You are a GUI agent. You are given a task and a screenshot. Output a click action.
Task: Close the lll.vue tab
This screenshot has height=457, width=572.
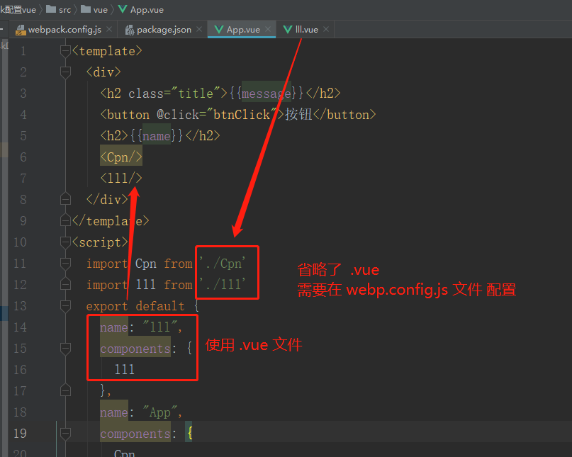click(x=326, y=29)
